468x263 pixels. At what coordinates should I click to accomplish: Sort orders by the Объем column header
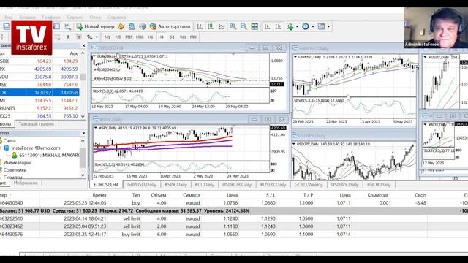(x=158, y=195)
